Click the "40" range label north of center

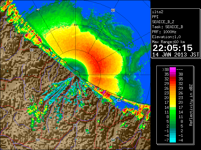point(75,25)
